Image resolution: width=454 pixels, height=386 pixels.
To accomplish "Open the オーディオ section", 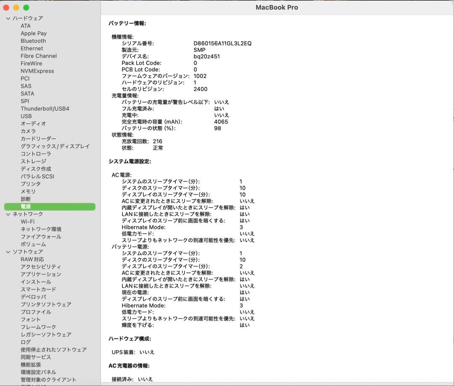I will tap(34, 124).
